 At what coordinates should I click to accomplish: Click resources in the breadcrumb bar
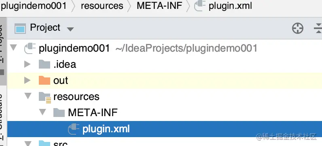click(102, 6)
